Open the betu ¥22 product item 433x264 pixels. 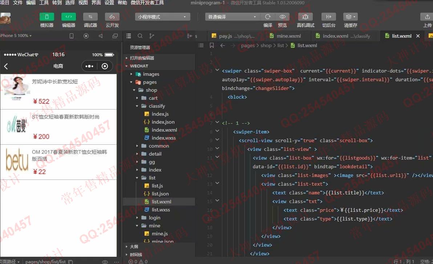tap(58, 162)
